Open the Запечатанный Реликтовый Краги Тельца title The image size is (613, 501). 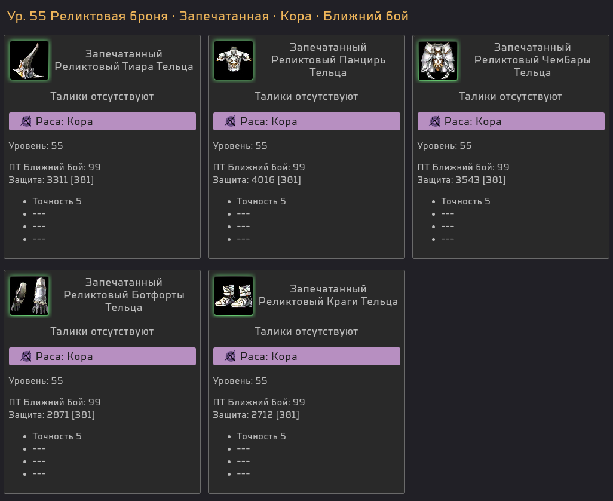coord(328,295)
